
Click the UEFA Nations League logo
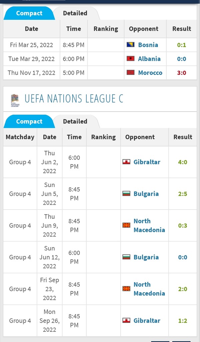15,100
